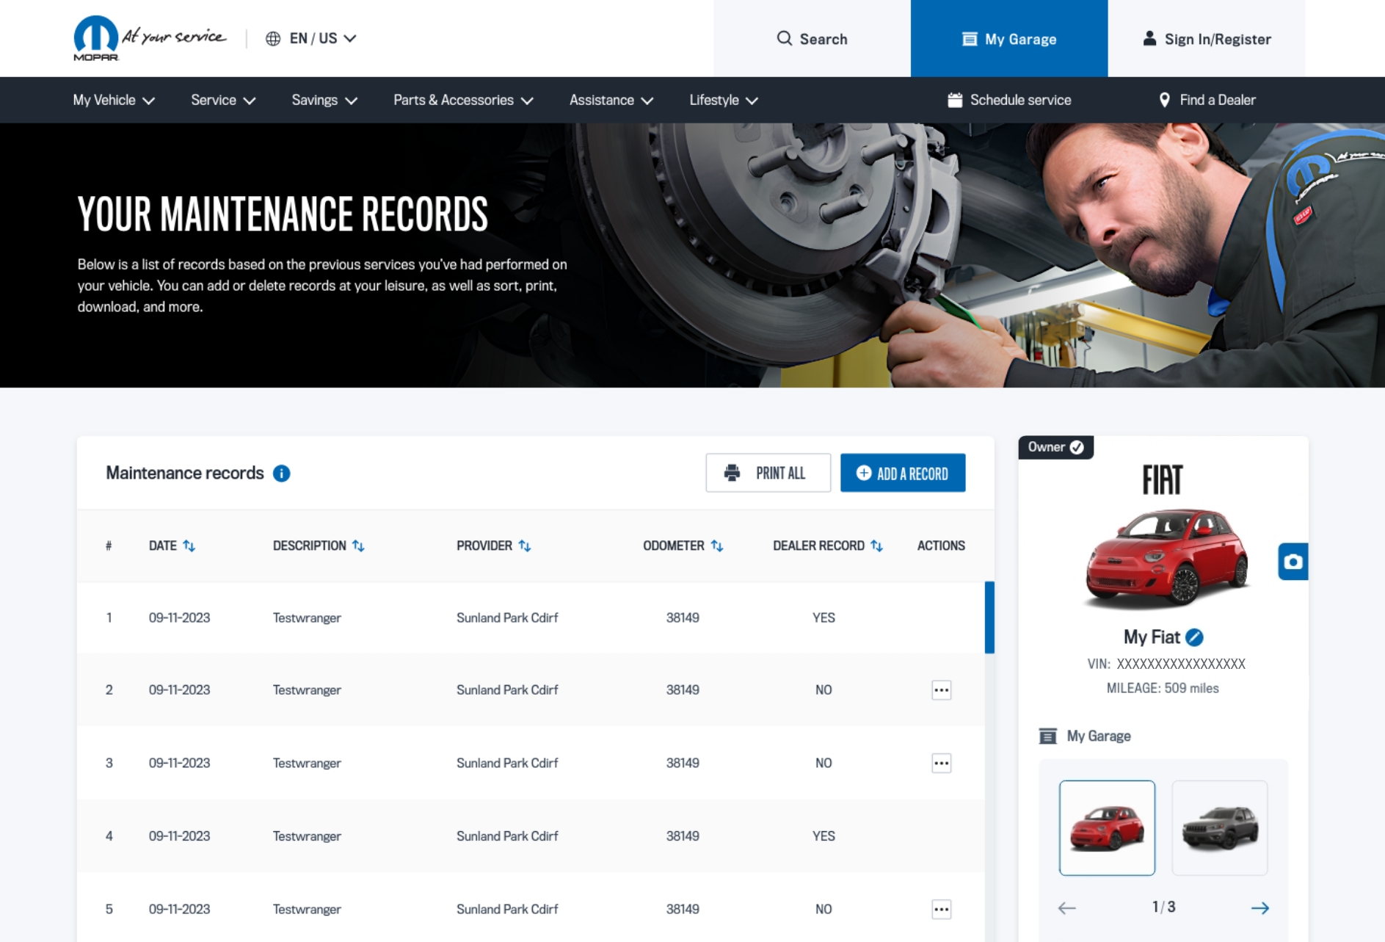Image resolution: width=1385 pixels, height=942 pixels.
Task: Click the Find a Dealer pin icon
Action: [1165, 99]
